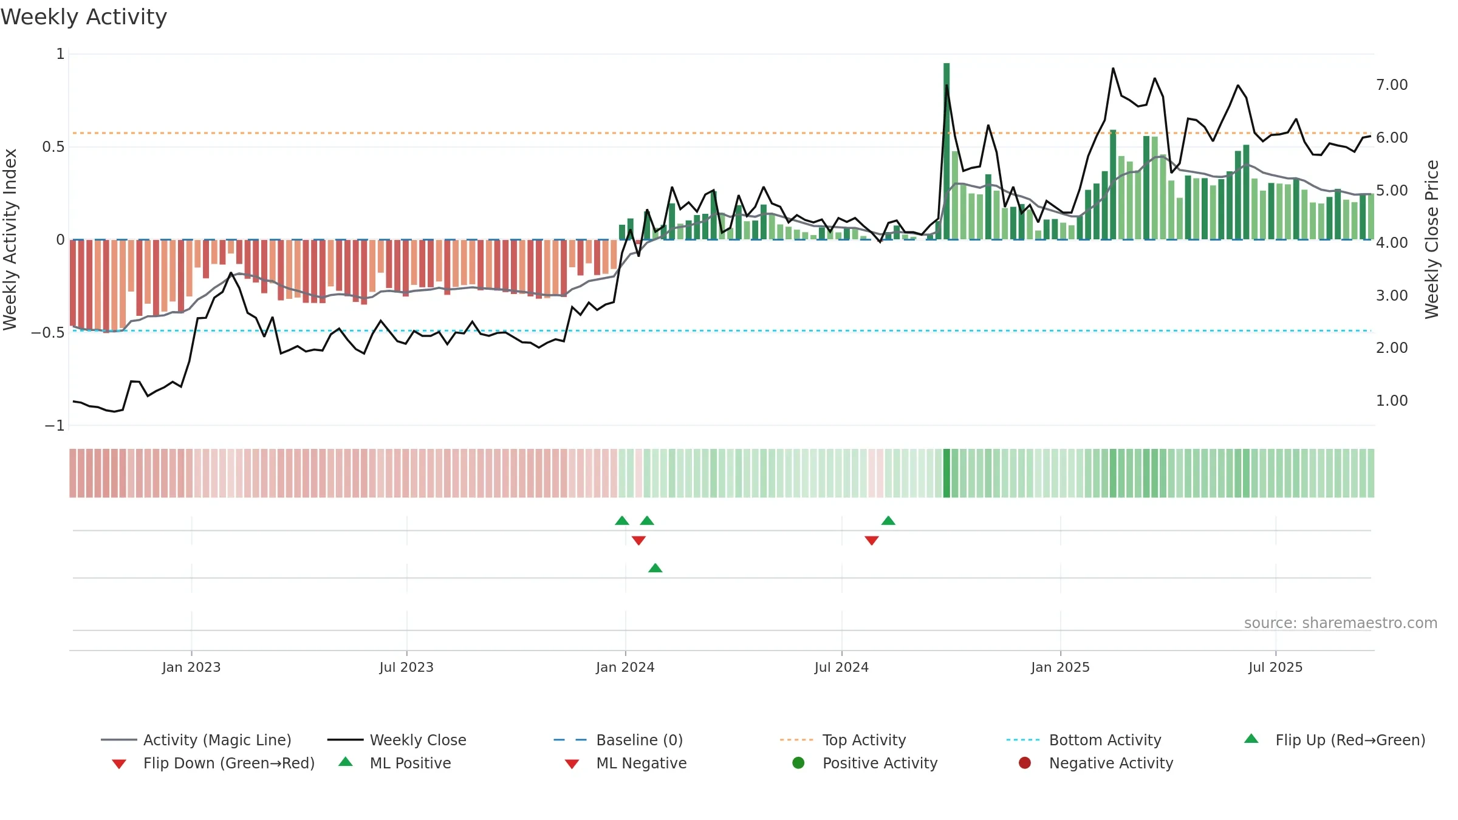Click the Weekly Close Price axis title
The height and width of the screenshot is (820, 1458).
1432,239
